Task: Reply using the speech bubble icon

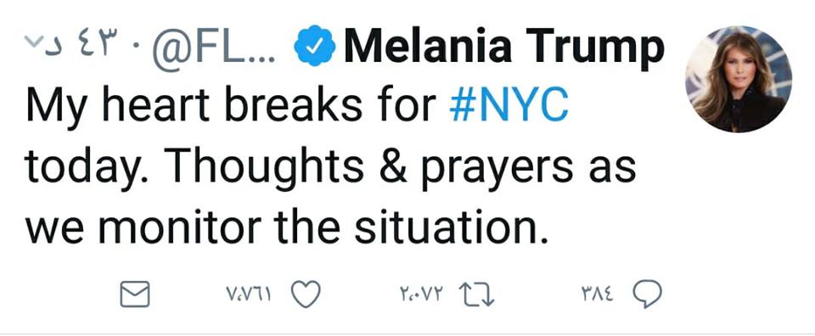Action: (x=647, y=294)
